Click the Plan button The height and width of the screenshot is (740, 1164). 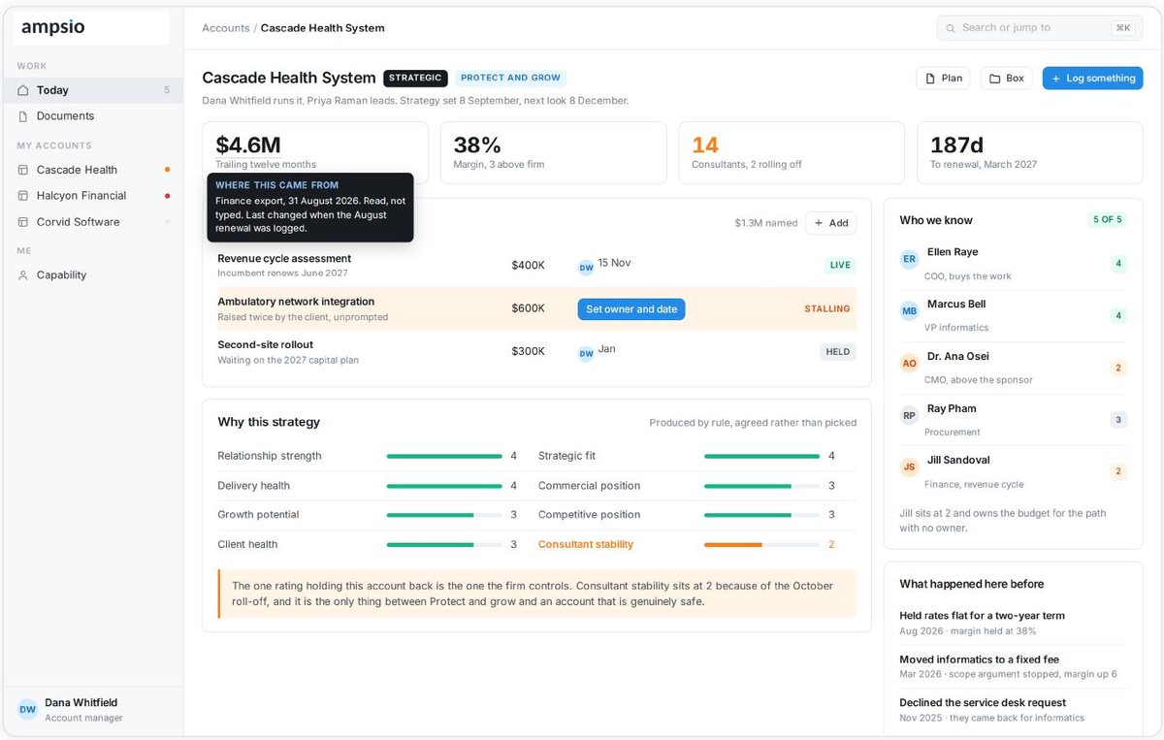pos(943,79)
